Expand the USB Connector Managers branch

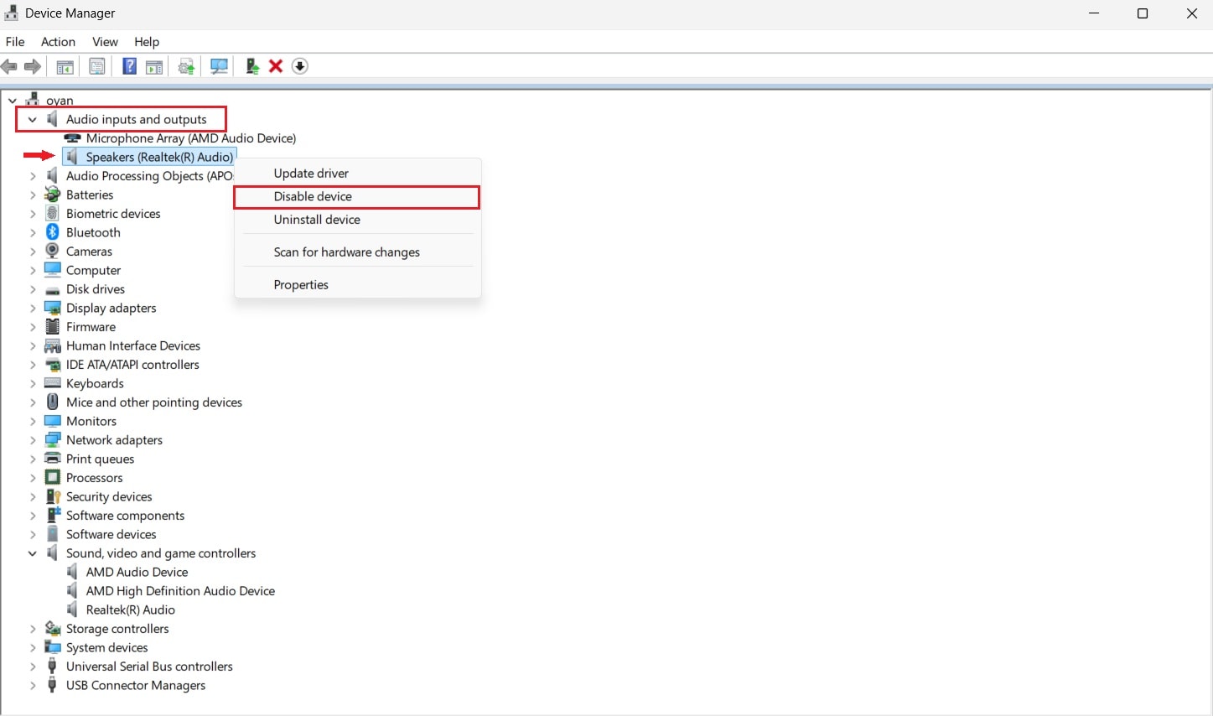click(33, 685)
